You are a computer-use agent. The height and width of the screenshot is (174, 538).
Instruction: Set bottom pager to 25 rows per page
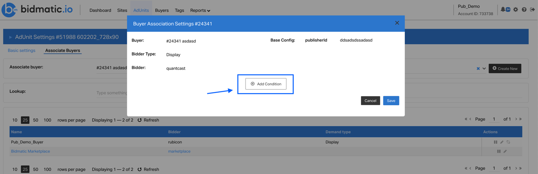coord(25,169)
